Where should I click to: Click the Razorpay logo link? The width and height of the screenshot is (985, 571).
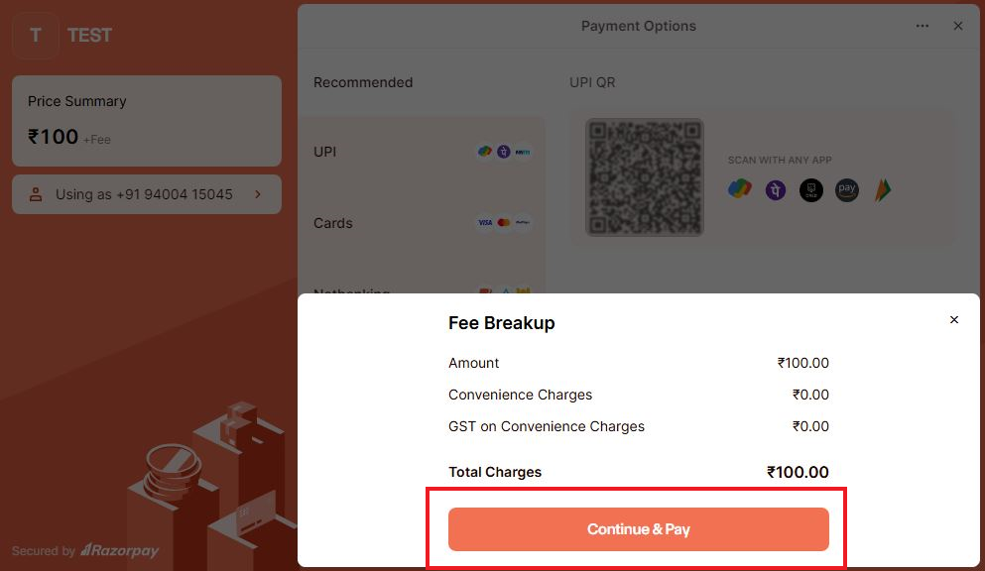tap(119, 551)
